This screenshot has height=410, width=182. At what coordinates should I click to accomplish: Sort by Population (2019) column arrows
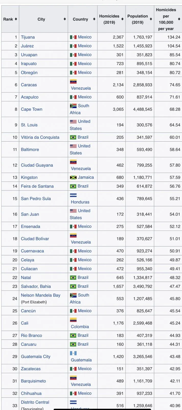tap(151, 19)
